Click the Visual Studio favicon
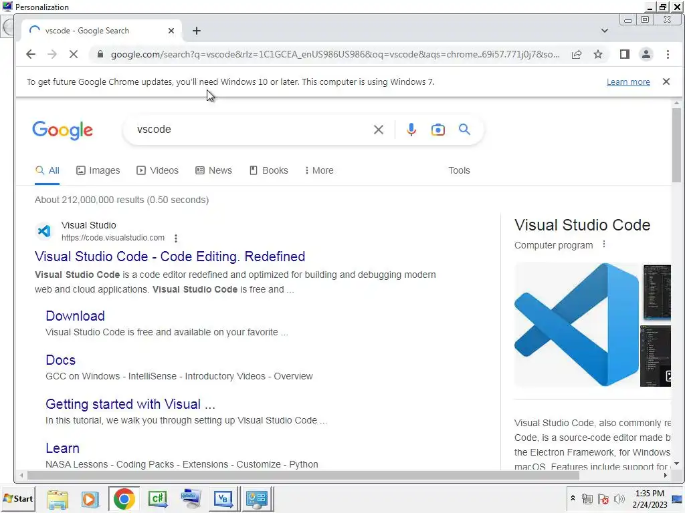The height and width of the screenshot is (513, 685). click(x=44, y=230)
